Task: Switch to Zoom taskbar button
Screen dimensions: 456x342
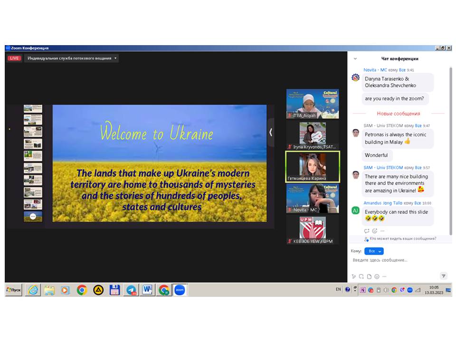Action: pos(180,290)
